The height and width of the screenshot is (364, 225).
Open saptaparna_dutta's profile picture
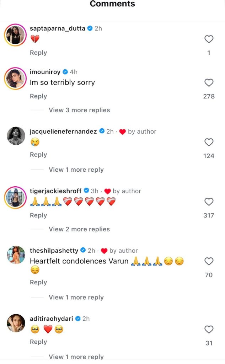pos(16,35)
